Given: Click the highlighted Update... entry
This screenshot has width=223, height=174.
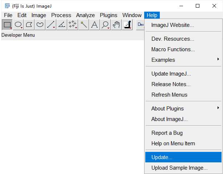Looking at the screenshot, I should click(183, 157).
